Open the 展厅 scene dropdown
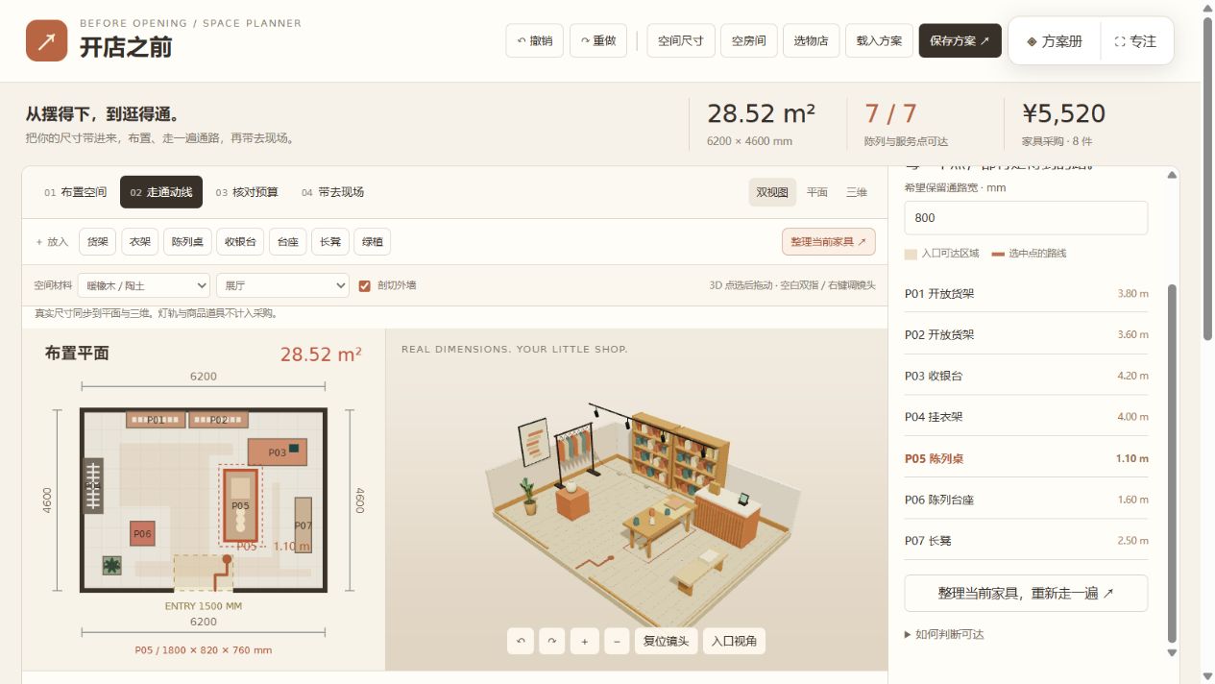1215x684 pixels. [x=283, y=285]
